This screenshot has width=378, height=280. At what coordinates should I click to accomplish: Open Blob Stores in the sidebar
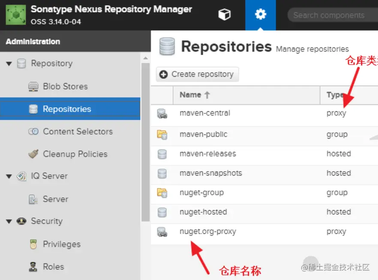click(x=70, y=86)
